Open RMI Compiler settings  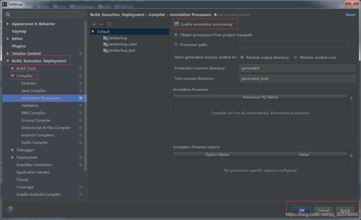point(33,113)
